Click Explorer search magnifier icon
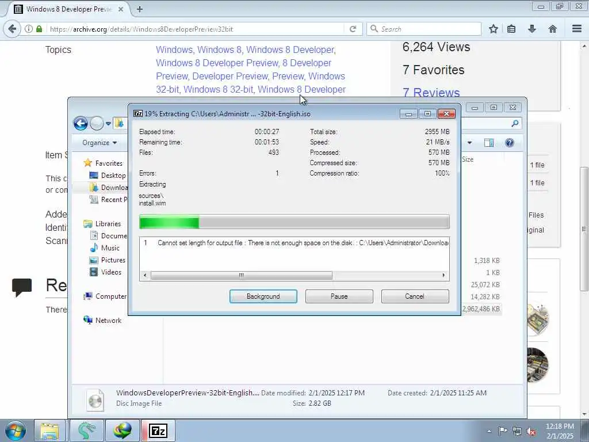 pos(515,123)
